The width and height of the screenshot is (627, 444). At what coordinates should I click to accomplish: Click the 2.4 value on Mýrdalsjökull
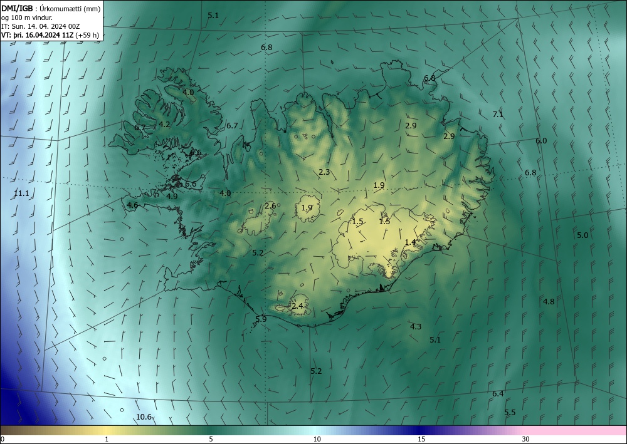click(x=297, y=306)
